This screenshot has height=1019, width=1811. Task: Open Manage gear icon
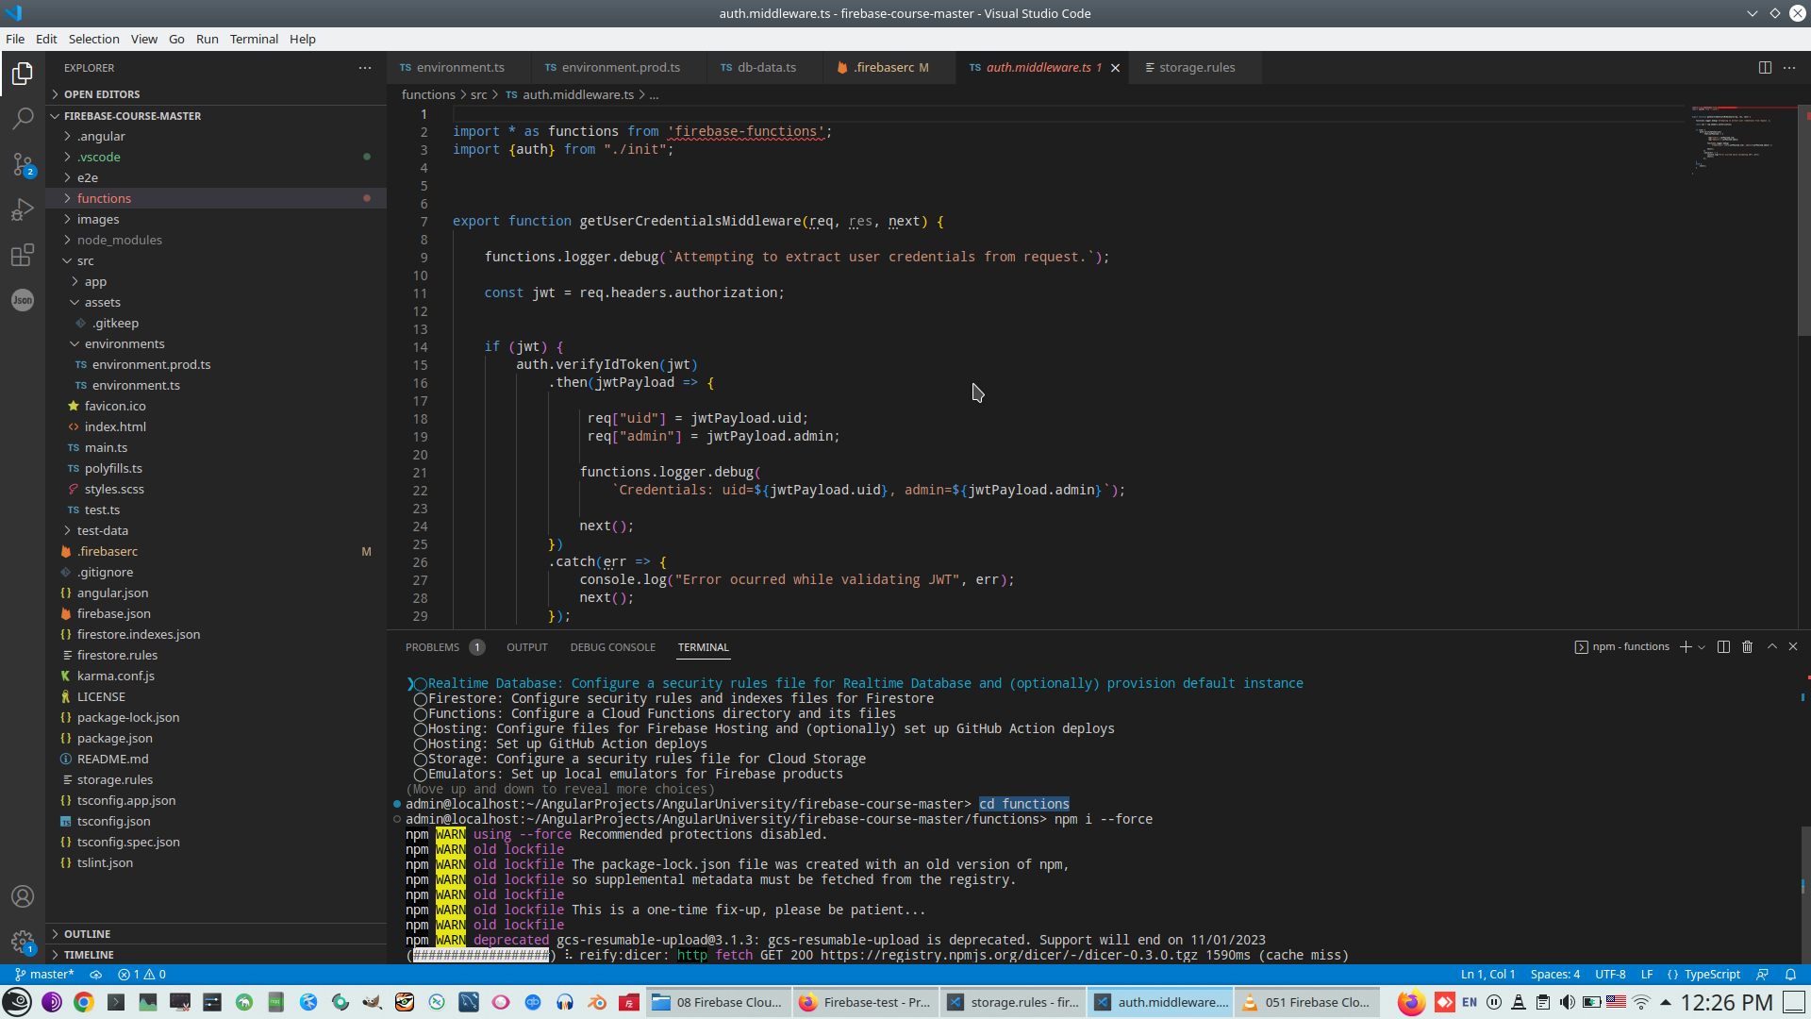tap(23, 941)
